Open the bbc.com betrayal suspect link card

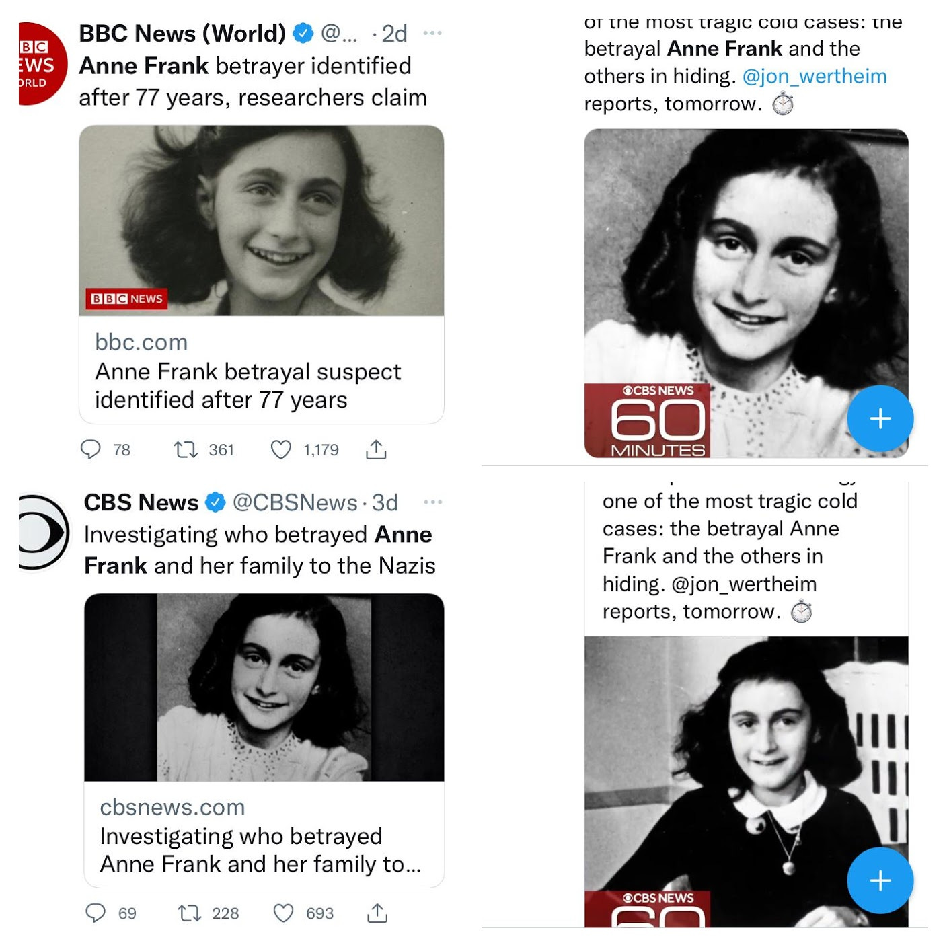point(262,371)
